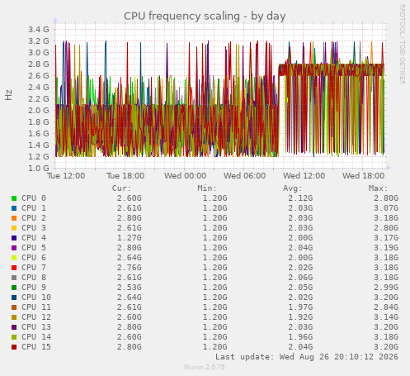The height and width of the screenshot is (376, 410).
Task: Select the 'CPU 7' legend label
Action: [x=34, y=268]
